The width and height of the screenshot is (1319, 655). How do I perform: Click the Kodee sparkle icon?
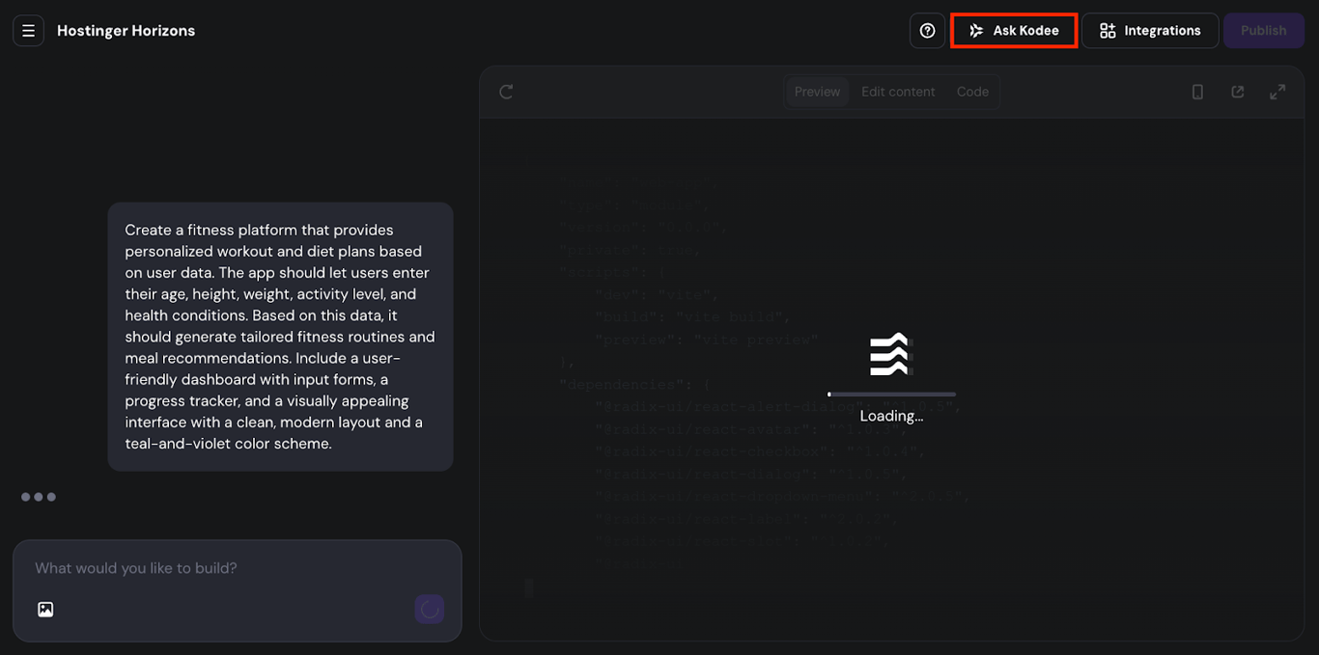tap(977, 30)
